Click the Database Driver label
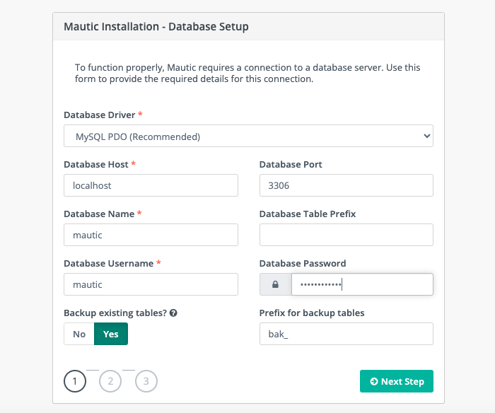This screenshot has height=413, width=495. tap(99, 115)
